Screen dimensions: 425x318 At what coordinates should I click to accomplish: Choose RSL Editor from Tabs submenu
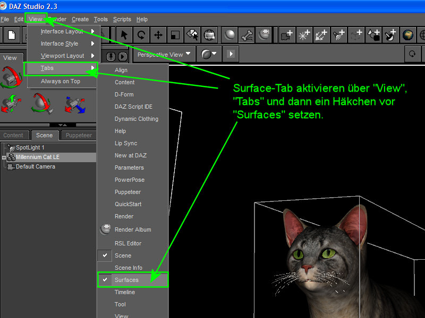pyautogui.click(x=133, y=243)
